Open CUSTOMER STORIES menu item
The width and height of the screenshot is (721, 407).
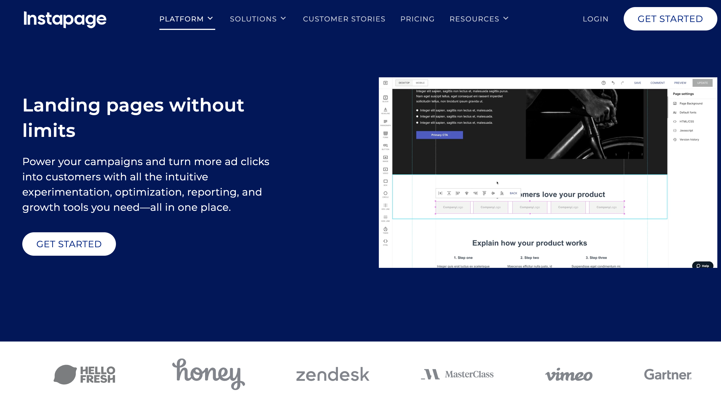point(344,19)
